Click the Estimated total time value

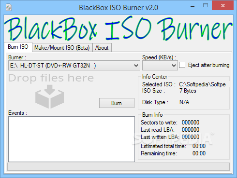pyautogui.click(x=199, y=146)
